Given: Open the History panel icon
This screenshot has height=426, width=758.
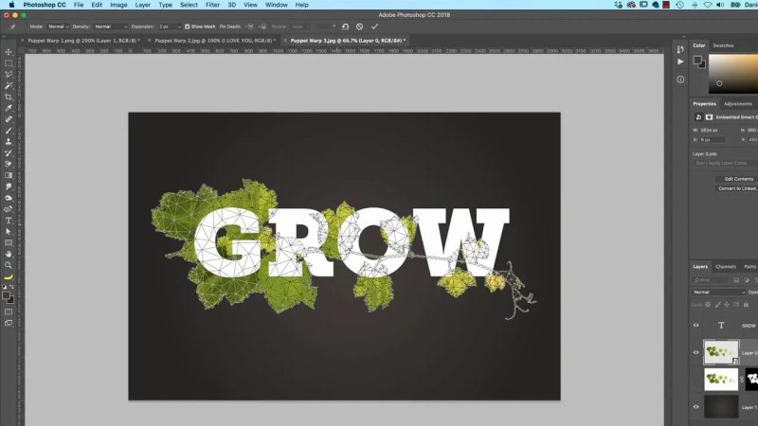Looking at the screenshot, I should tap(680, 49).
